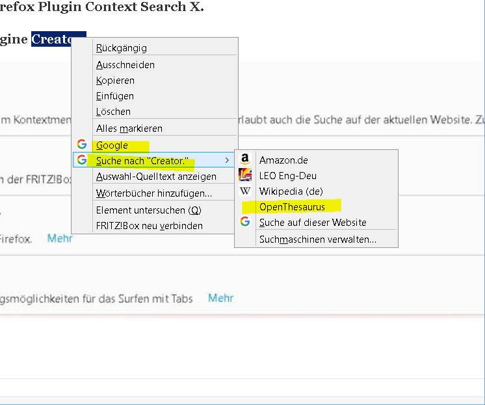Click the Google icon beside Suche nach "Creator."

82,160
